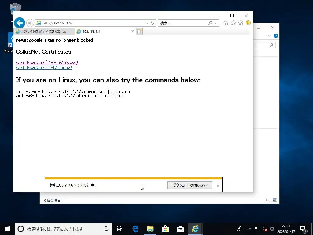Viewport: 313px width, 235px height.
Task: Click the forward navigation arrow
Action: [30, 23]
